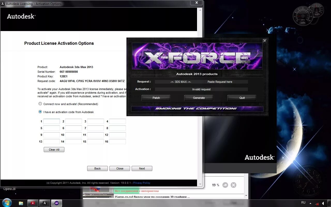
Task: Click scroll up arrow in Autodesk Licensing
Action: point(200,10)
